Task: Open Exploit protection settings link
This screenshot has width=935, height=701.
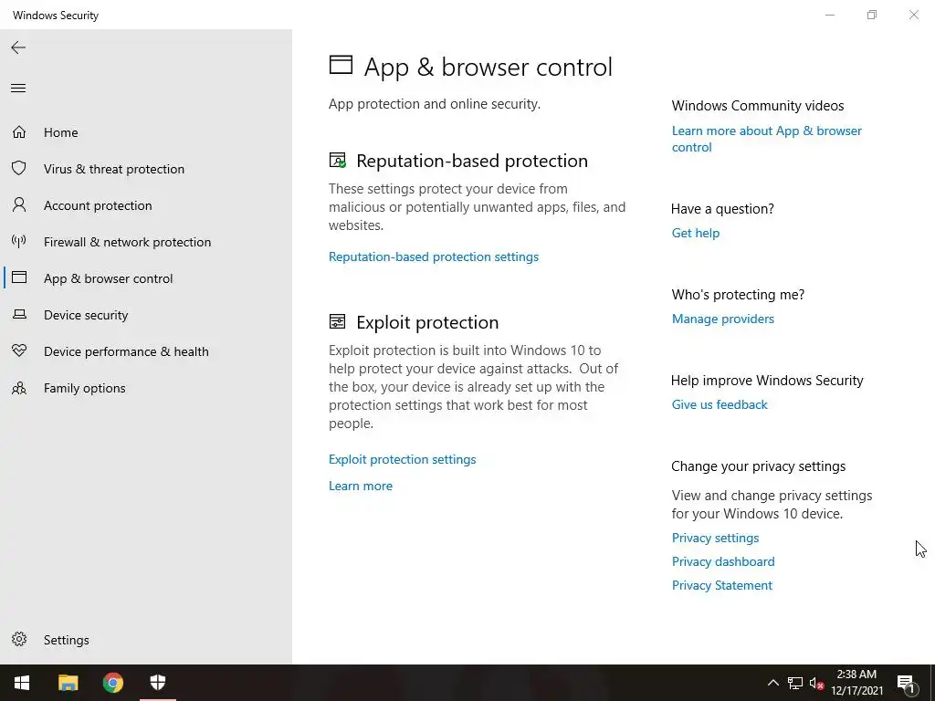Action: coord(403,459)
